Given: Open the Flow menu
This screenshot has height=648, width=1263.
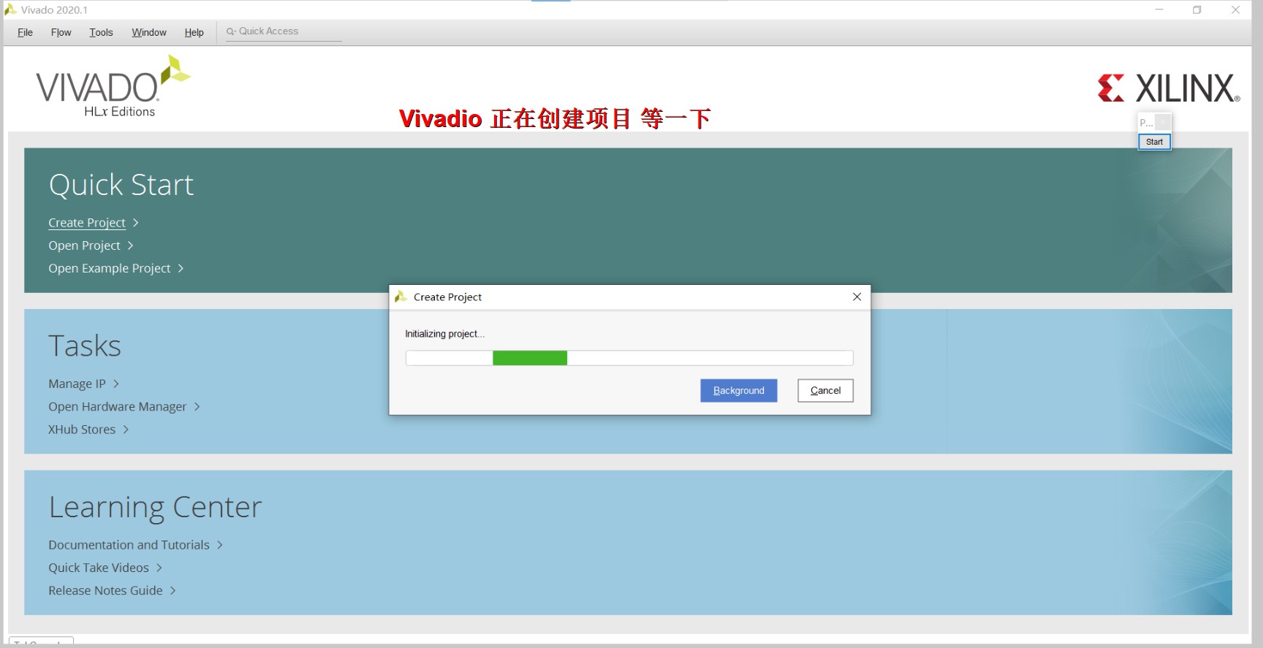Looking at the screenshot, I should click(61, 32).
